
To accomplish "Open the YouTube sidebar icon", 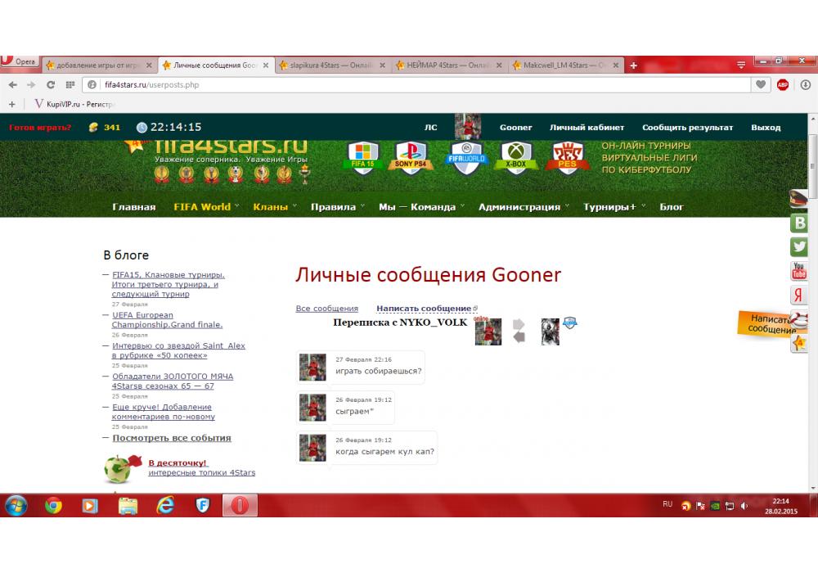I will tap(798, 271).
